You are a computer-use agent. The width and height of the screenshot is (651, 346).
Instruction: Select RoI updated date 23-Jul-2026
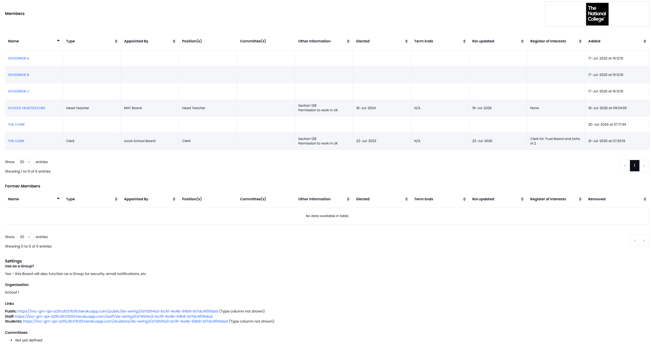pos(482,141)
